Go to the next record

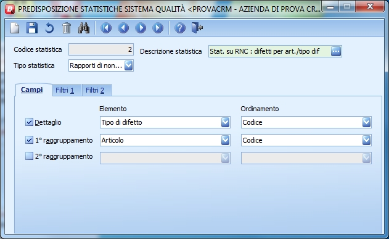141,28
